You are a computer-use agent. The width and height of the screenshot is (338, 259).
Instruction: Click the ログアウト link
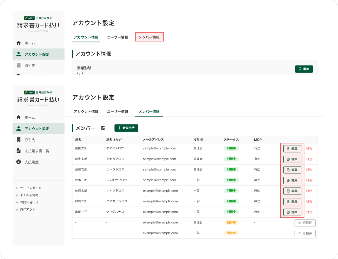[27, 209]
